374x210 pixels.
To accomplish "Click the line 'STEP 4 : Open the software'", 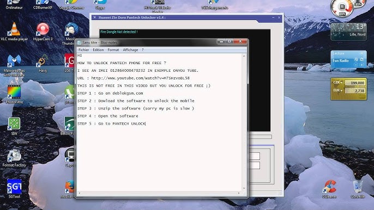I will [108, 116].
